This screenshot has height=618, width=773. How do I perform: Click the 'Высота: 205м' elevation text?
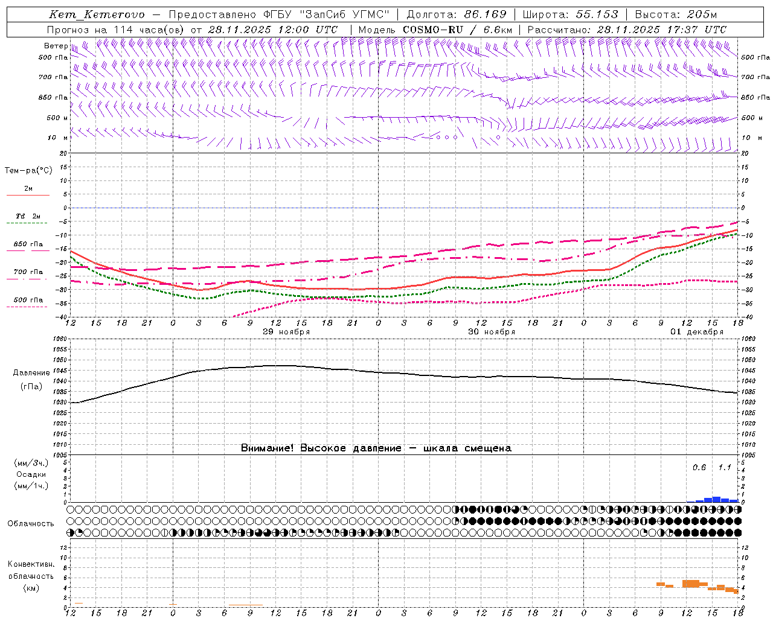click(x=676, y=14)
